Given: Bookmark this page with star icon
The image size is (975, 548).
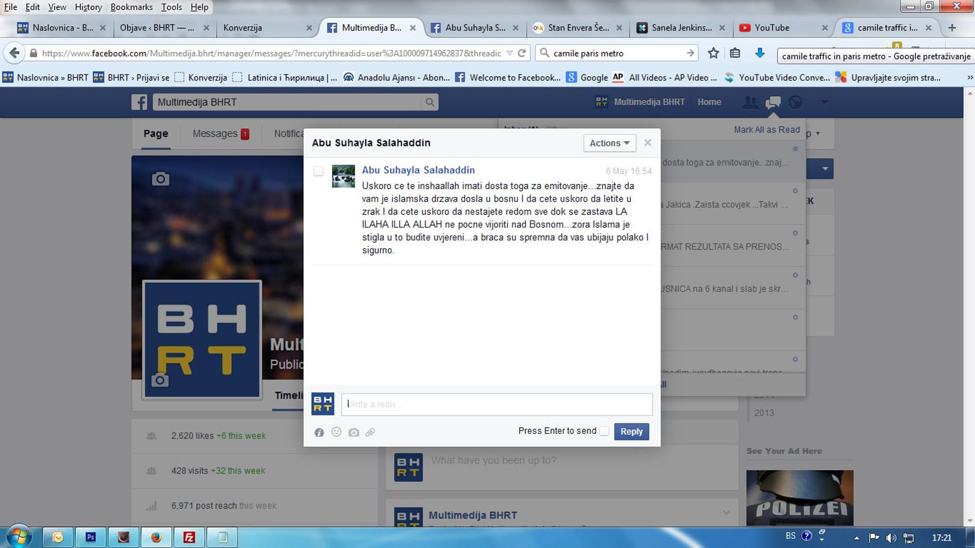Looking at the screenshot, I should [x=713, y=53].
